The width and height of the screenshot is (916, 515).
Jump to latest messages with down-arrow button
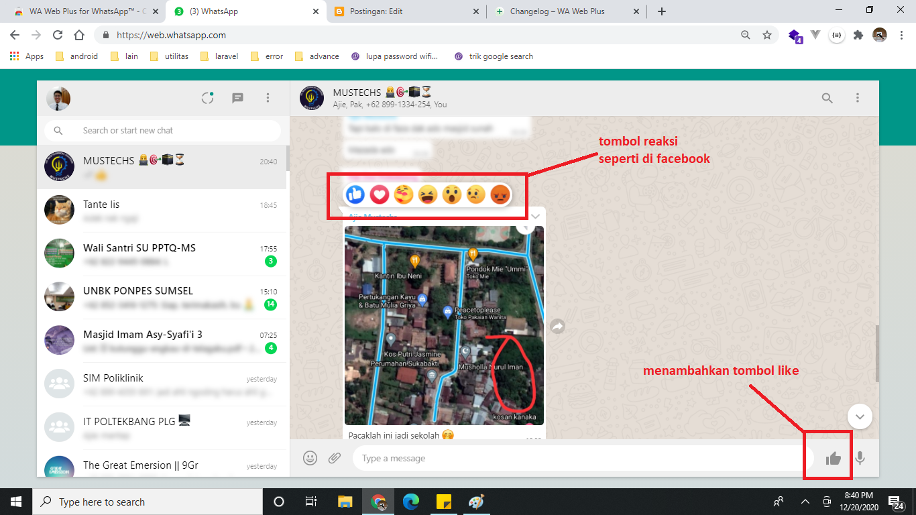[x=860, y=416]
